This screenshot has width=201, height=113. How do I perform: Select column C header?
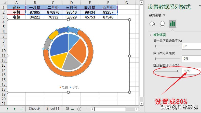(x=53, y=3)
